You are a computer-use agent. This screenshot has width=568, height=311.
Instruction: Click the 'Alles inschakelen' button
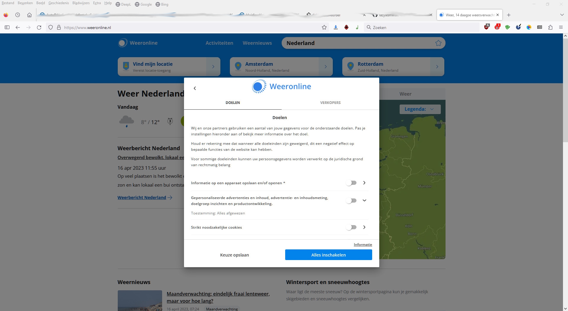[x=328, y=255]
